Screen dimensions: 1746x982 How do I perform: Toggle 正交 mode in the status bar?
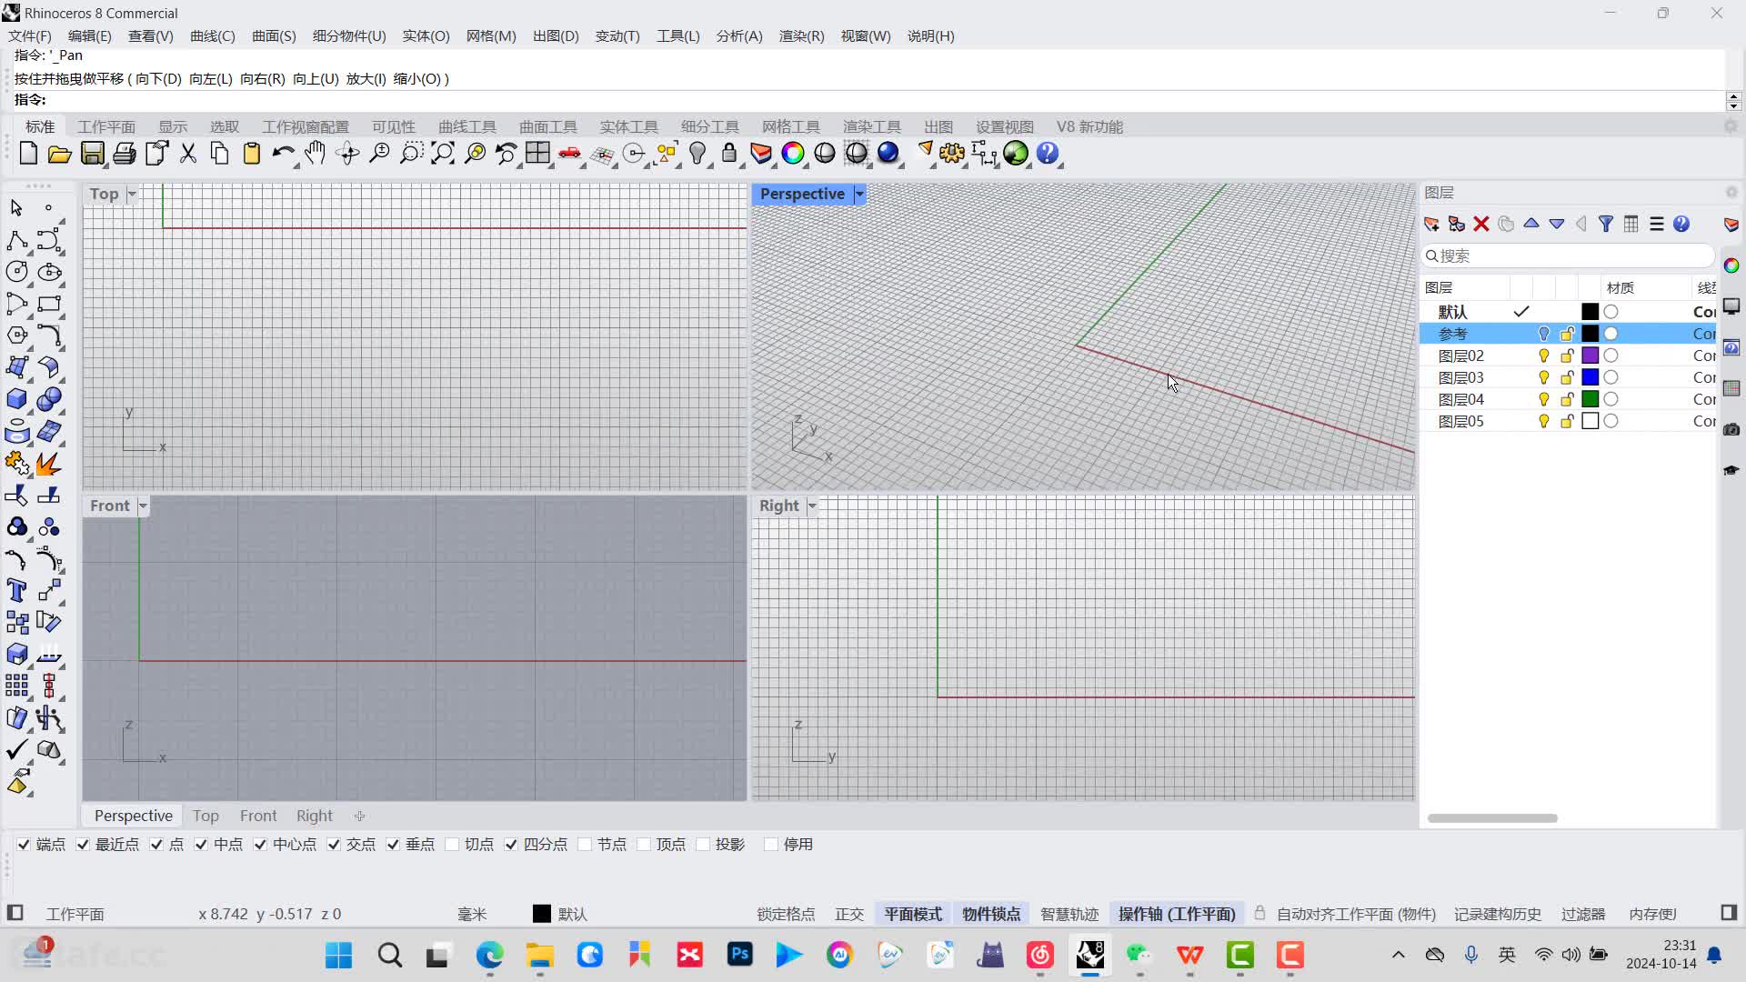tap(849, 914)
